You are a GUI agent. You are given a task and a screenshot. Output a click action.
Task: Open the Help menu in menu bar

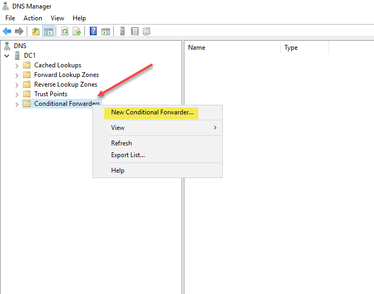pyautogui.click(x=79, y=18)
